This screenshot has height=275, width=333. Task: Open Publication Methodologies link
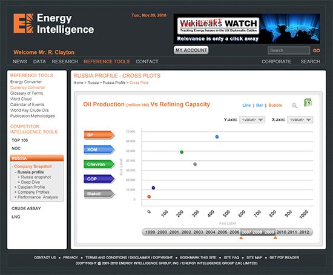coord(33,116)
